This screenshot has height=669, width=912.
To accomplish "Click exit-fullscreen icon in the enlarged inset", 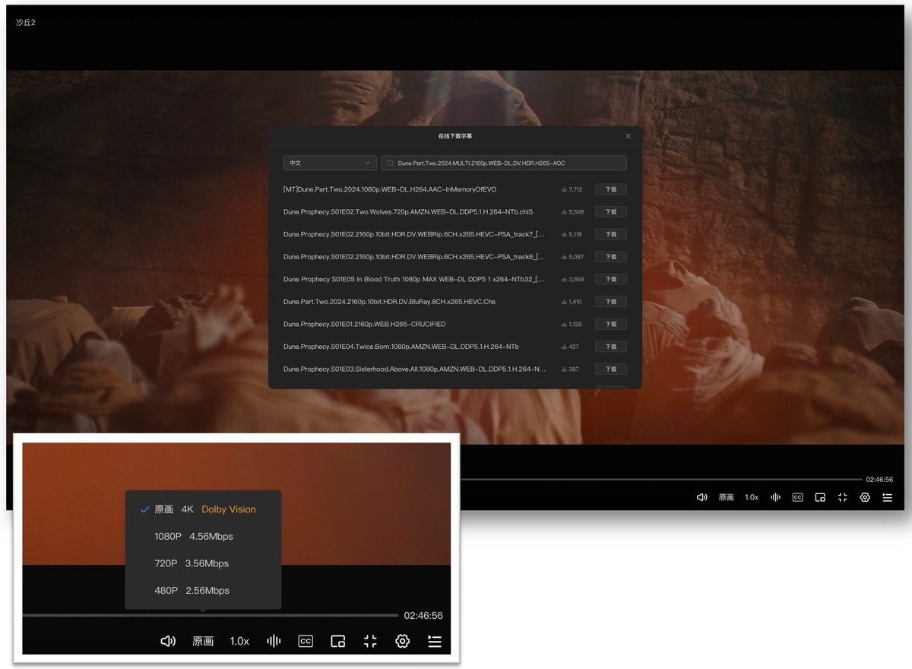I will click(370, 641).
